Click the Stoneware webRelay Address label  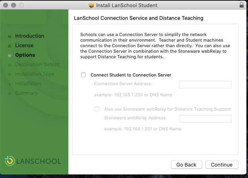(x=136, y=118)
